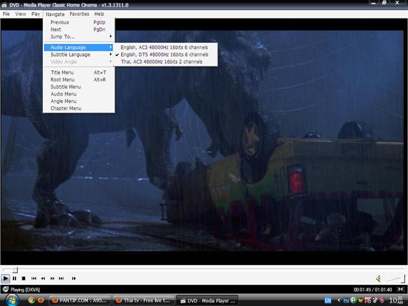Launch Firefox from quick launch
The image size is (408, 306).
coord(41,300)
